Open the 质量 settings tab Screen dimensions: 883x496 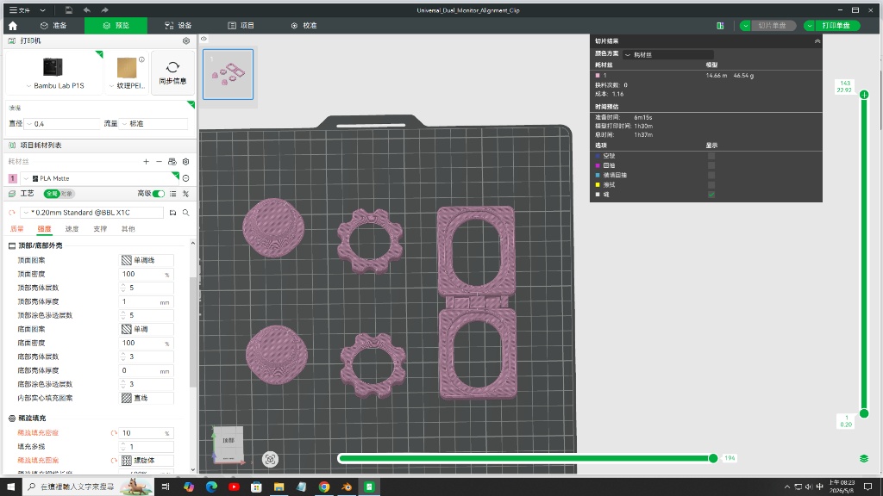(x=17, y=229)
